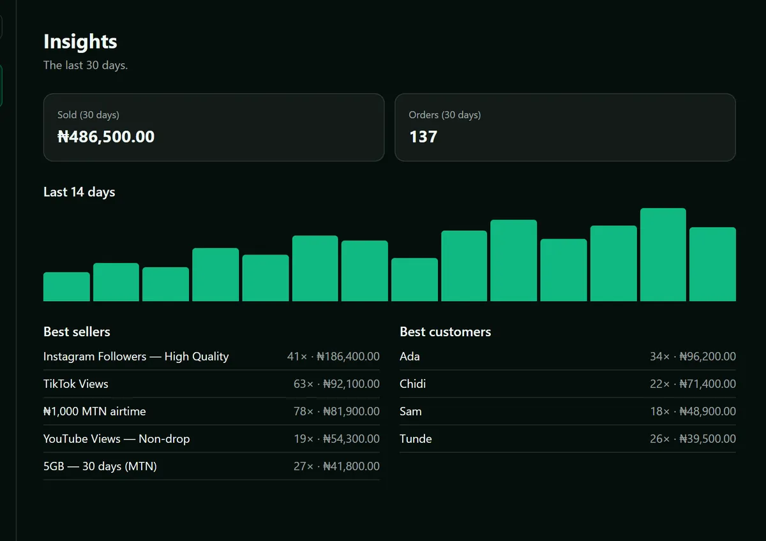Image resolution: width=766 pixels, height=541 pixels.
Task: Select the first bar of the 14-day chart
Action: (66, 286)
